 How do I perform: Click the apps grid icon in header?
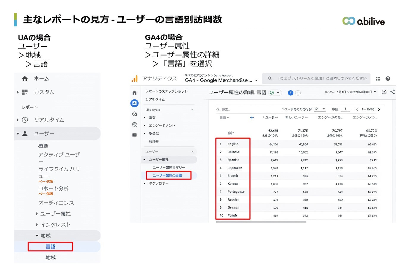click(x=378, y=79)
